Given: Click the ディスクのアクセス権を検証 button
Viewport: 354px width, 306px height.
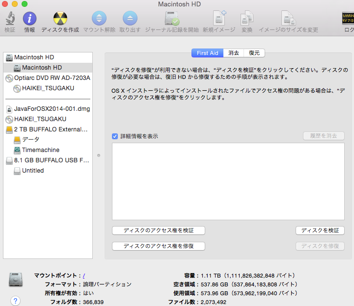Looking at the screenshot, I should pyautogui.click(x=158, y=230).
